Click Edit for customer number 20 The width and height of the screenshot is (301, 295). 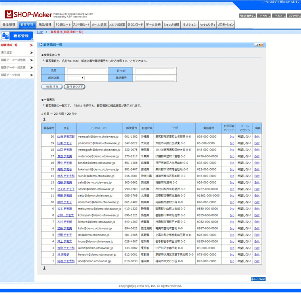257,137
